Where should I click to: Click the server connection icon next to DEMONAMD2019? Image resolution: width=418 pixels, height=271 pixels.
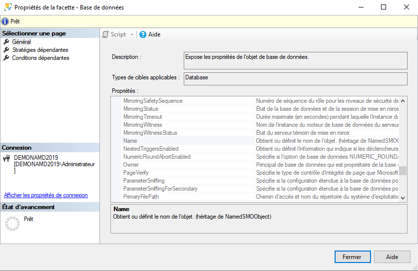coord(6,158)
